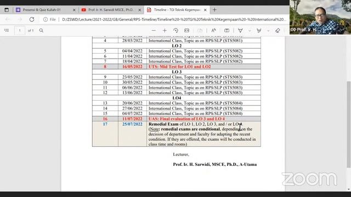Image resolution: width=351 pixels, height=197 pixels.
Task: Click the date 04/07/2022 cell
Action: click(x=132, y=113)
